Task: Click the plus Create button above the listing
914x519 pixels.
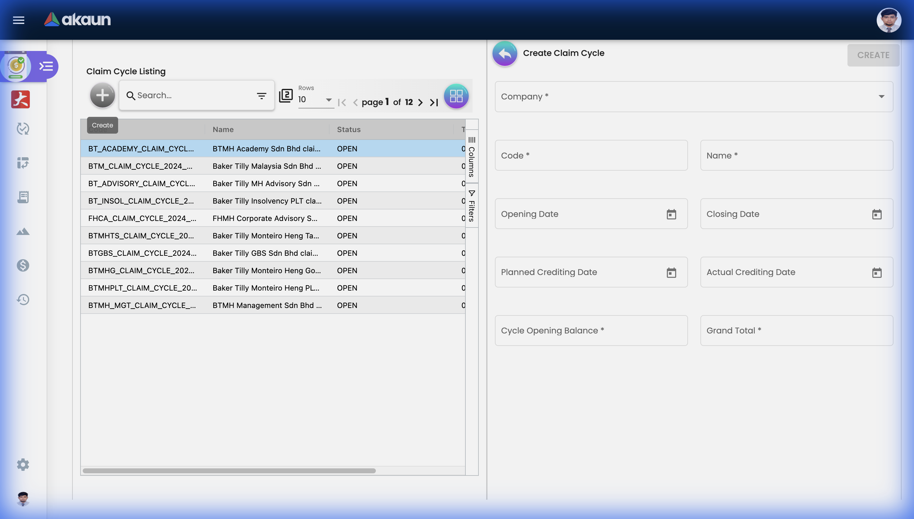Action: point(102,95)
